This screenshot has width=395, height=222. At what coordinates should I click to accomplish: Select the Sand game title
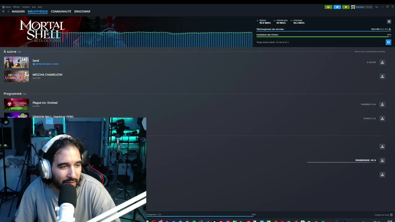click(x=36, y=60)
